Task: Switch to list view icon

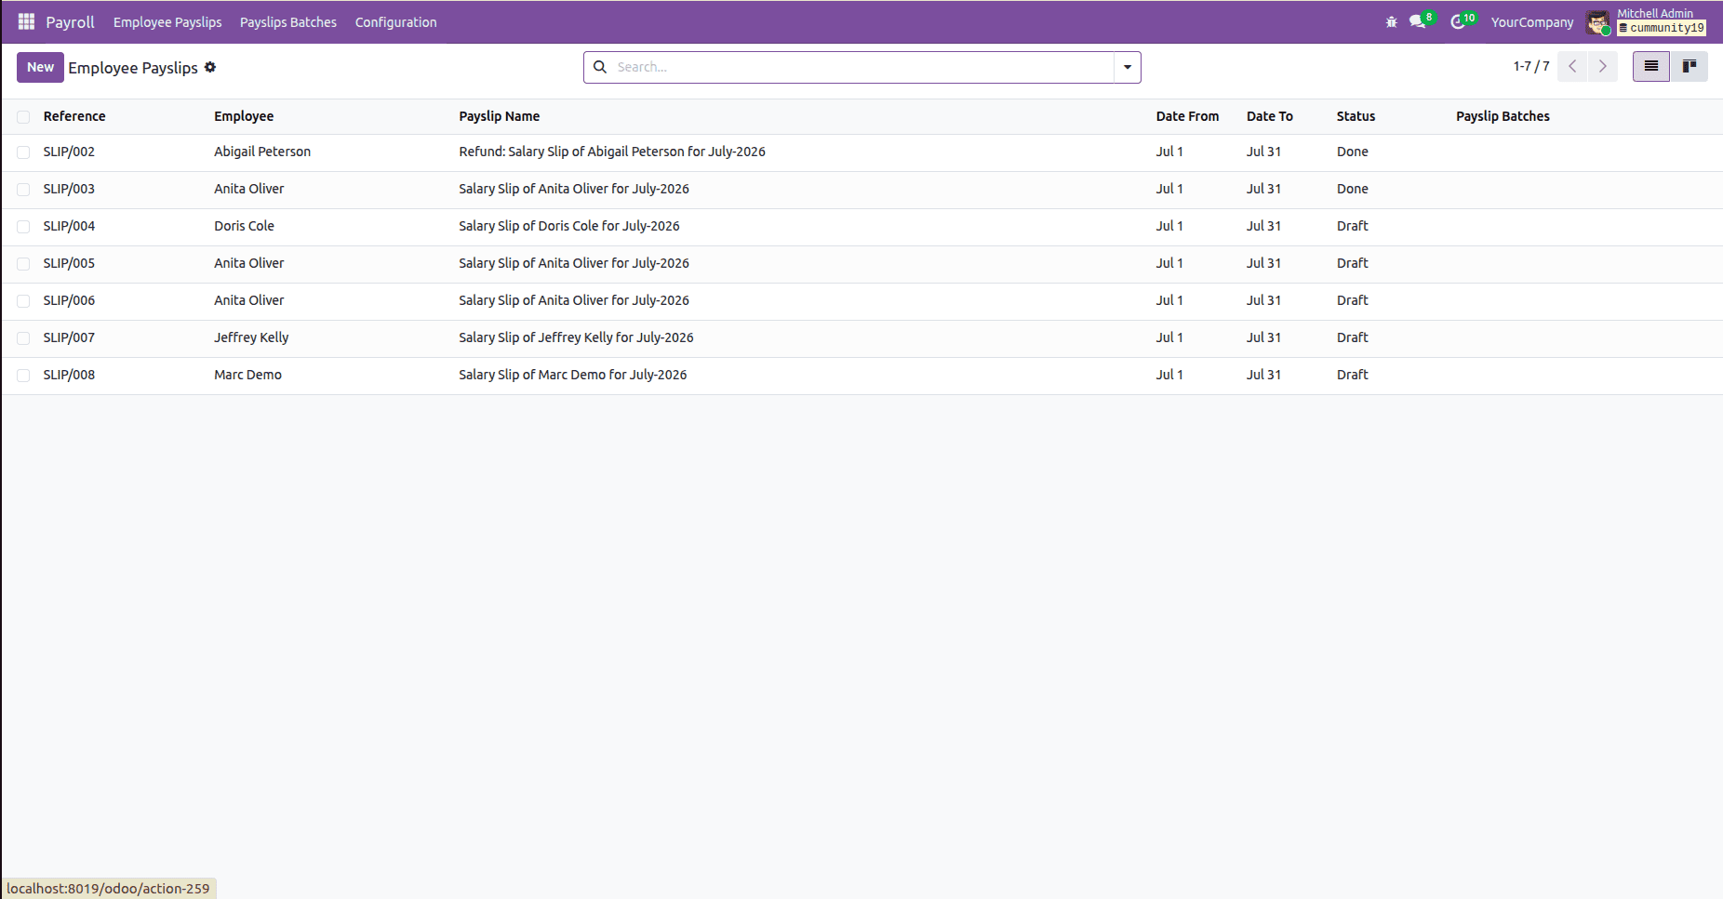Action: click(1651, 66)
